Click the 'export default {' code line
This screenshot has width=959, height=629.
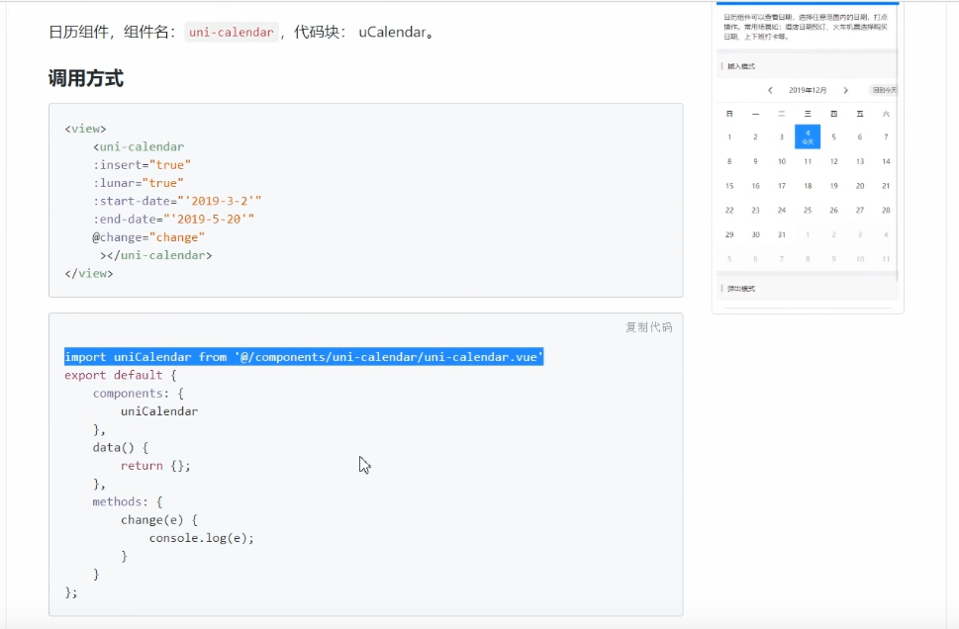coord(121,375)
